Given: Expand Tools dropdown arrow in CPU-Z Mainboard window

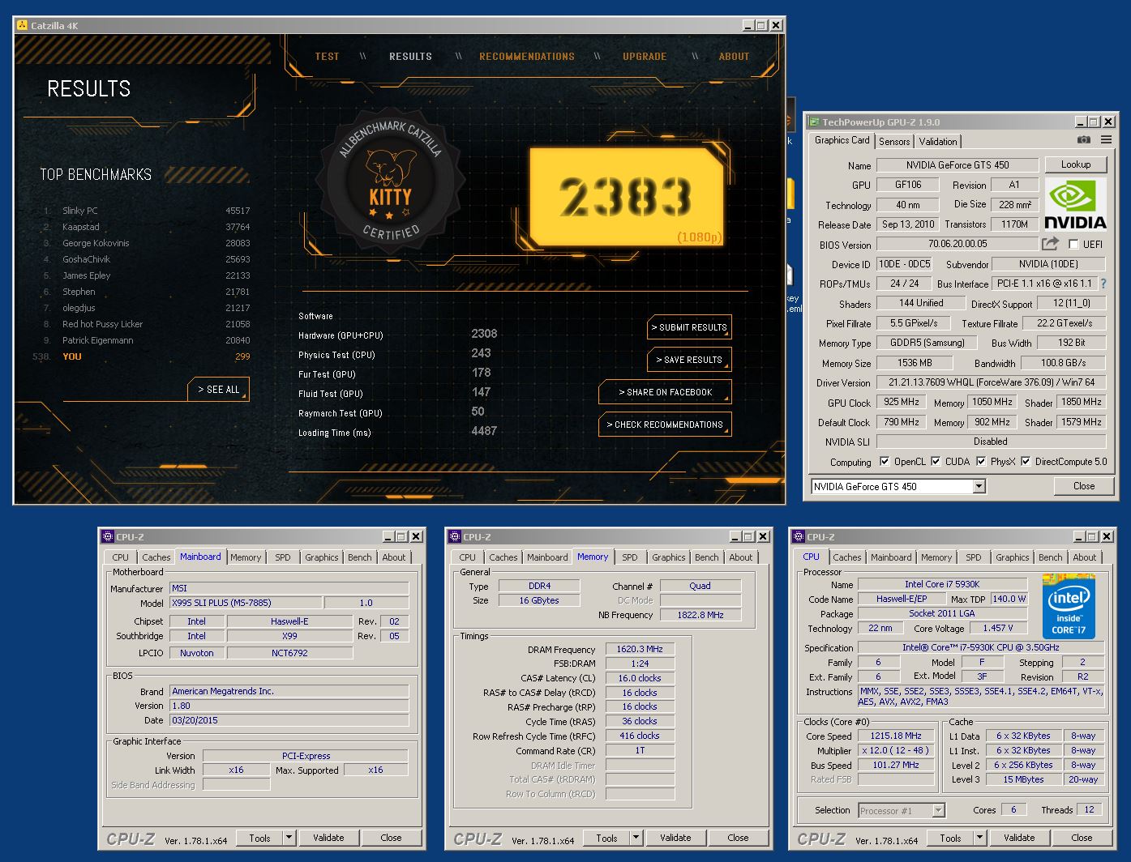Looking at the screenshot, I should pyautogui.click(x=289, y=838).
